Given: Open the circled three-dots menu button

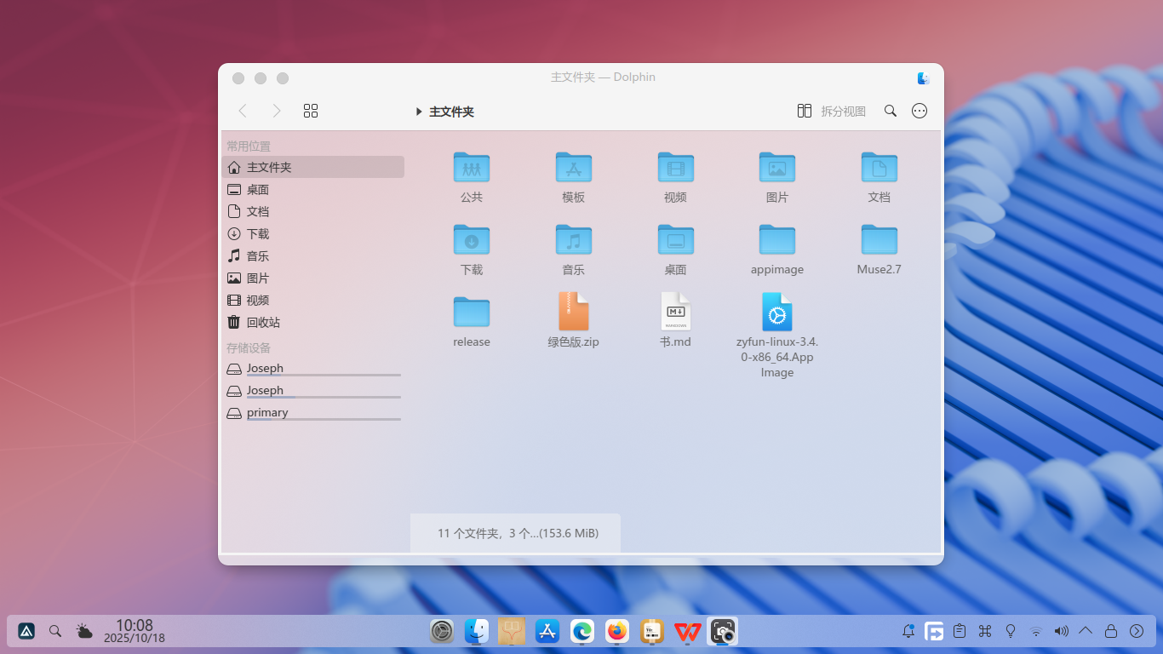Looking at the screenshot, I should coord(920,111).
